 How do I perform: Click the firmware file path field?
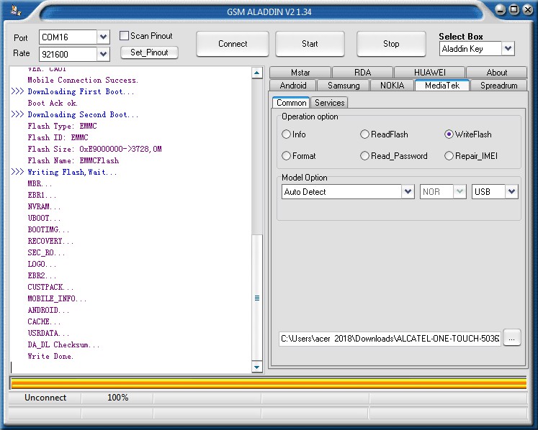389,338
